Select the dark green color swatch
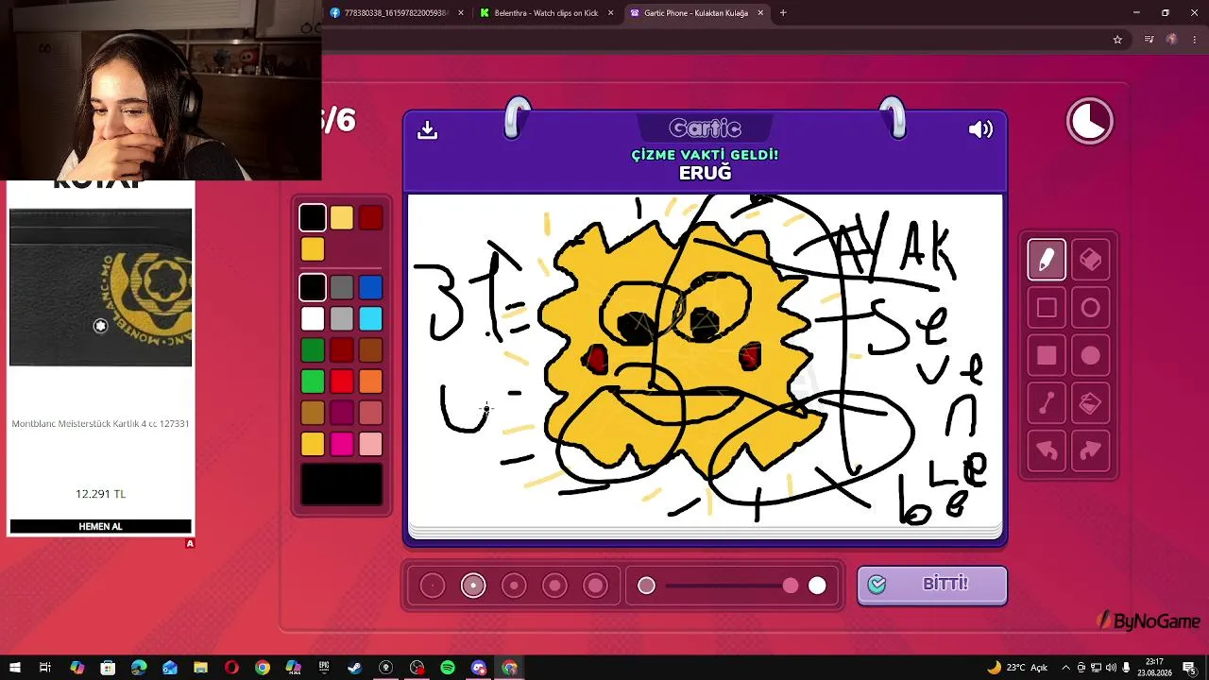 [x=313, y=350]
